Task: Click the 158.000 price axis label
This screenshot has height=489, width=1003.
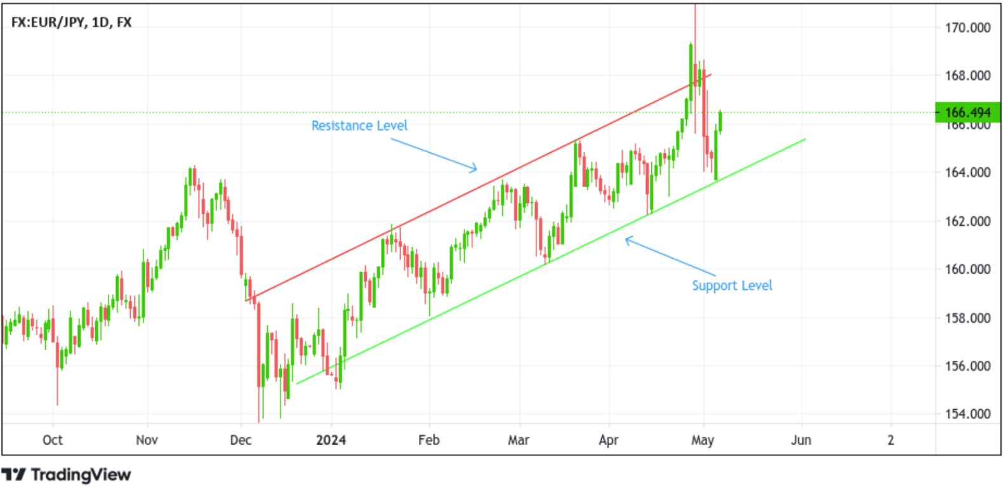Action: tap(967, 318)
